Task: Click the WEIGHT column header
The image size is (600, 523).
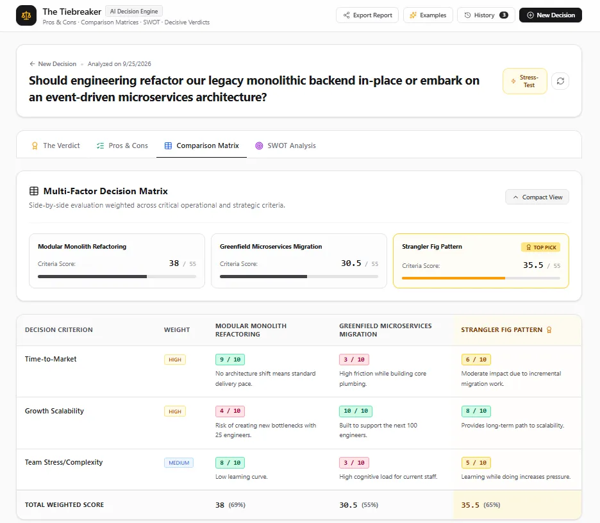Action: click(x=177, y=330)
